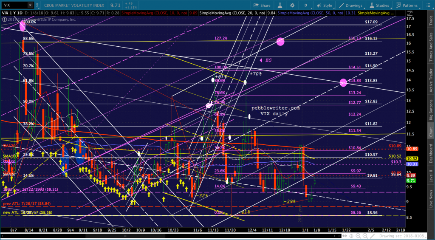
Task: Open the flask thinkLog icon
Action: click(281, 5)
